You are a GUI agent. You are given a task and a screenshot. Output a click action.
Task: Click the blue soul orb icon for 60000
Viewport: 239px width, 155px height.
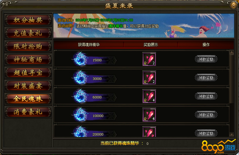pos(81,96)
